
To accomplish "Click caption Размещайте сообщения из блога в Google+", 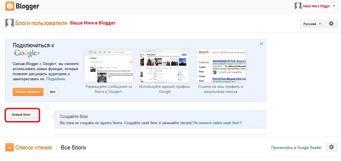I will click(x=109, y=89).
